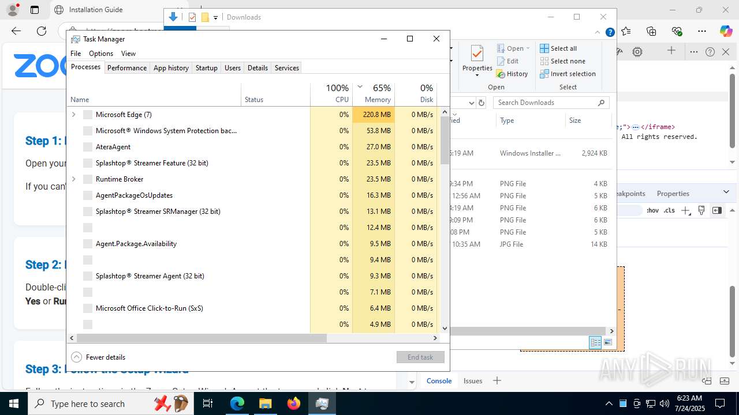Switch Downloads to large icons view
Viewport: 739px width, 415px height.
click(607, 342)
